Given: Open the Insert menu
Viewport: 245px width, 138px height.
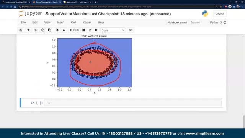Looking at the screenshot, I should (x=61, y=22).
